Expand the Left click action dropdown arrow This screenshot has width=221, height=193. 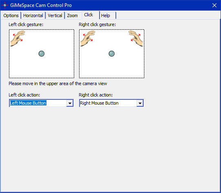(70, 103)
